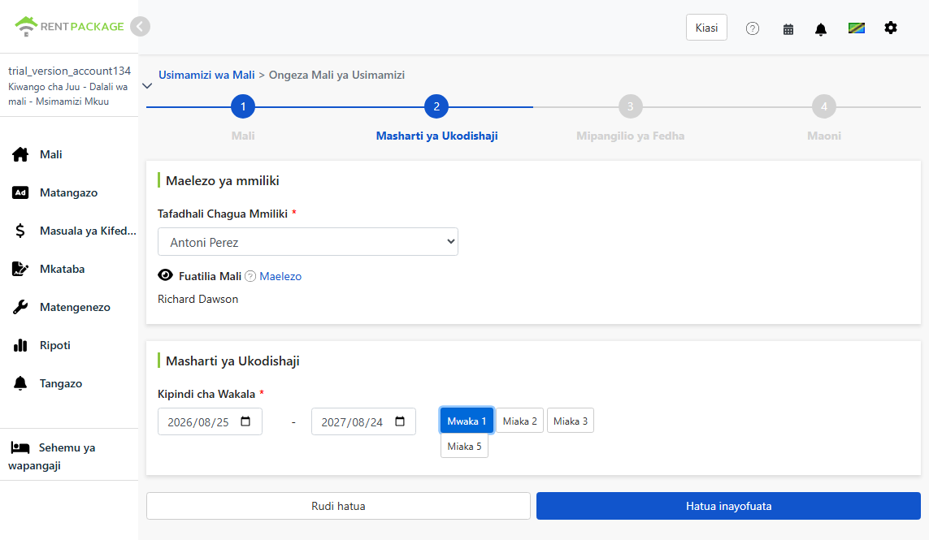Click the Ad icon next to Matangazo
929x540 pixels.
click(20, 192)
